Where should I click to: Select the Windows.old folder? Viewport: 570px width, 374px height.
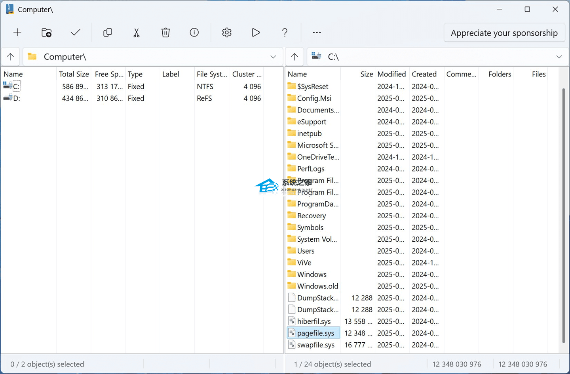[x=317, y=286]
